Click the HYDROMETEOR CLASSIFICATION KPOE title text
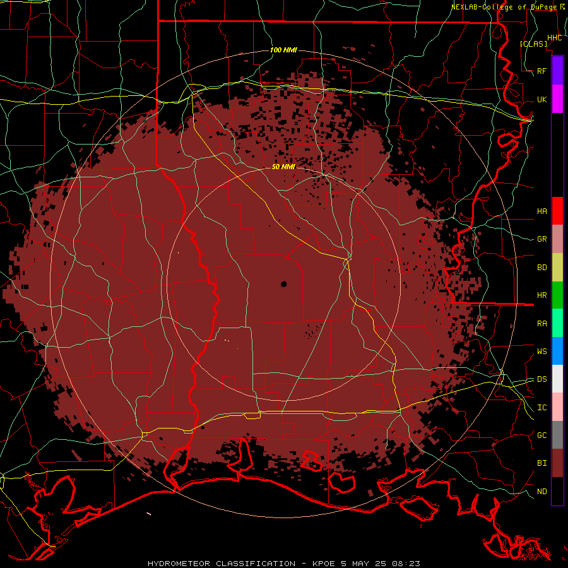 [x=284, y=564]
